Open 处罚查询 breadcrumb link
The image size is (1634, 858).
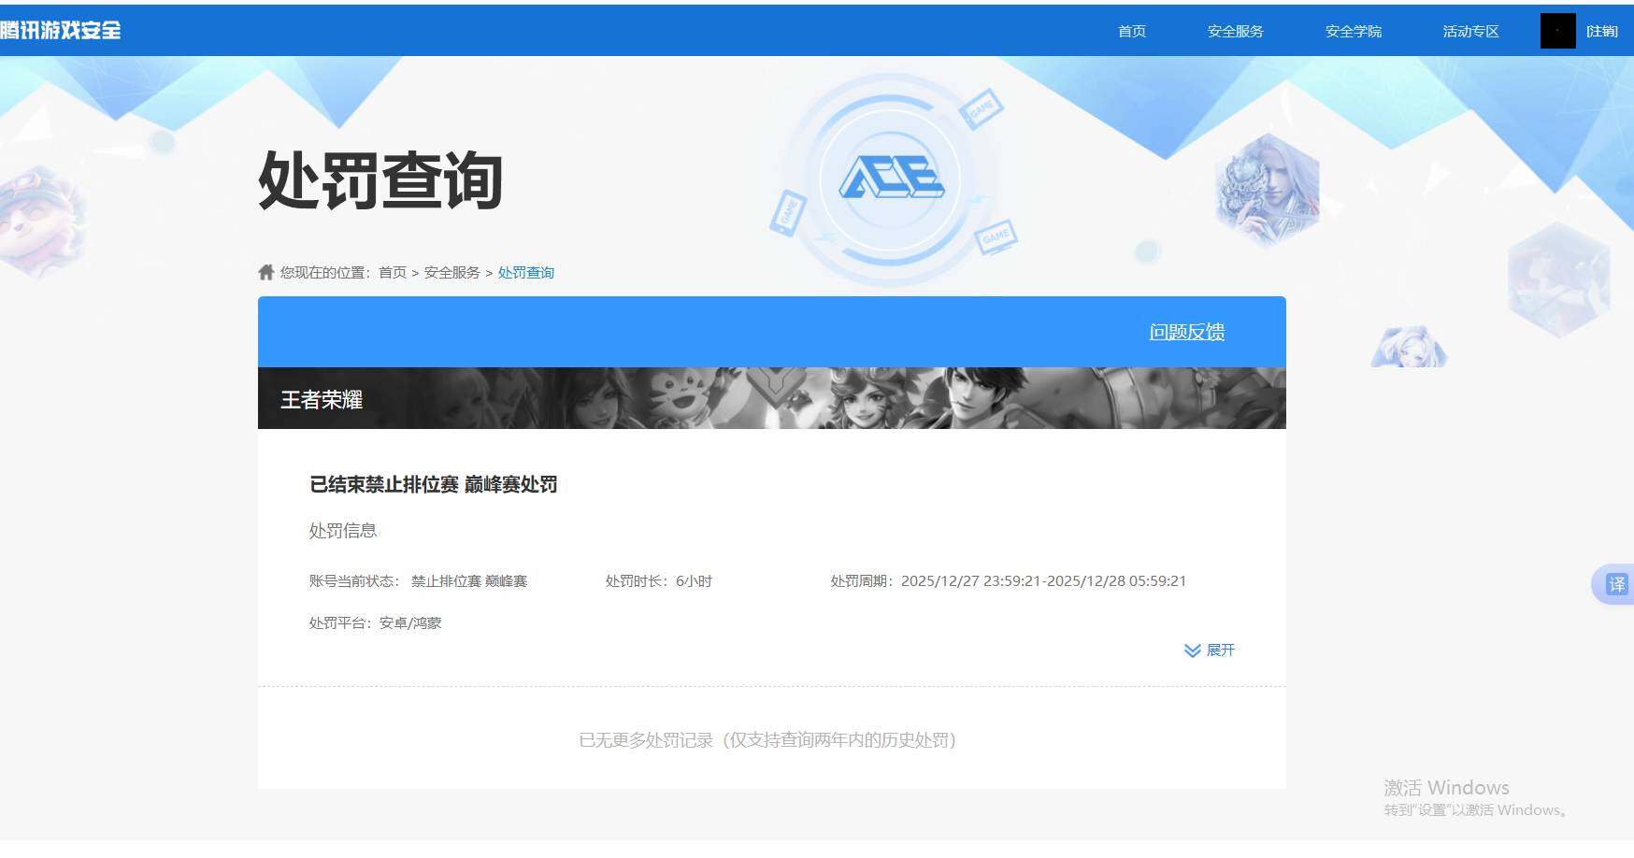click(x=526, y=272)
